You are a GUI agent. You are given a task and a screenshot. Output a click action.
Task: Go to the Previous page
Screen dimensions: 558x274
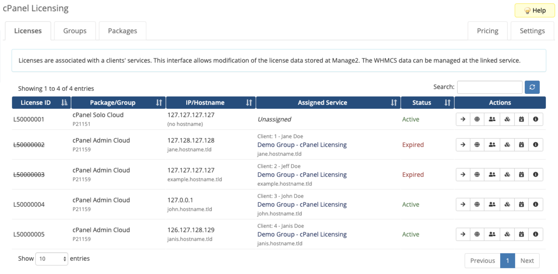482,261
